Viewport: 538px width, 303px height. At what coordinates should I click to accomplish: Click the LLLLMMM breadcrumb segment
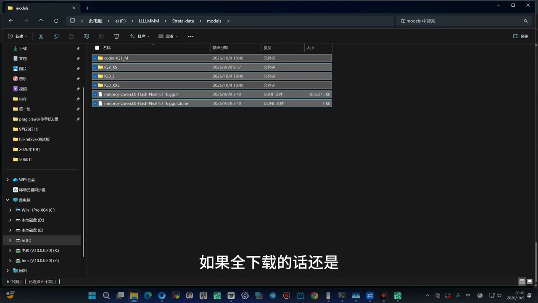(x=149, y=21)
